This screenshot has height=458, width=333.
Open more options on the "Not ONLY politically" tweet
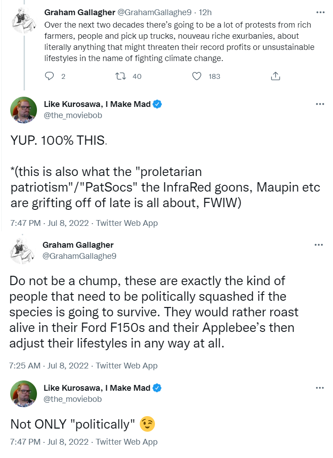click(x=320, y=388)
